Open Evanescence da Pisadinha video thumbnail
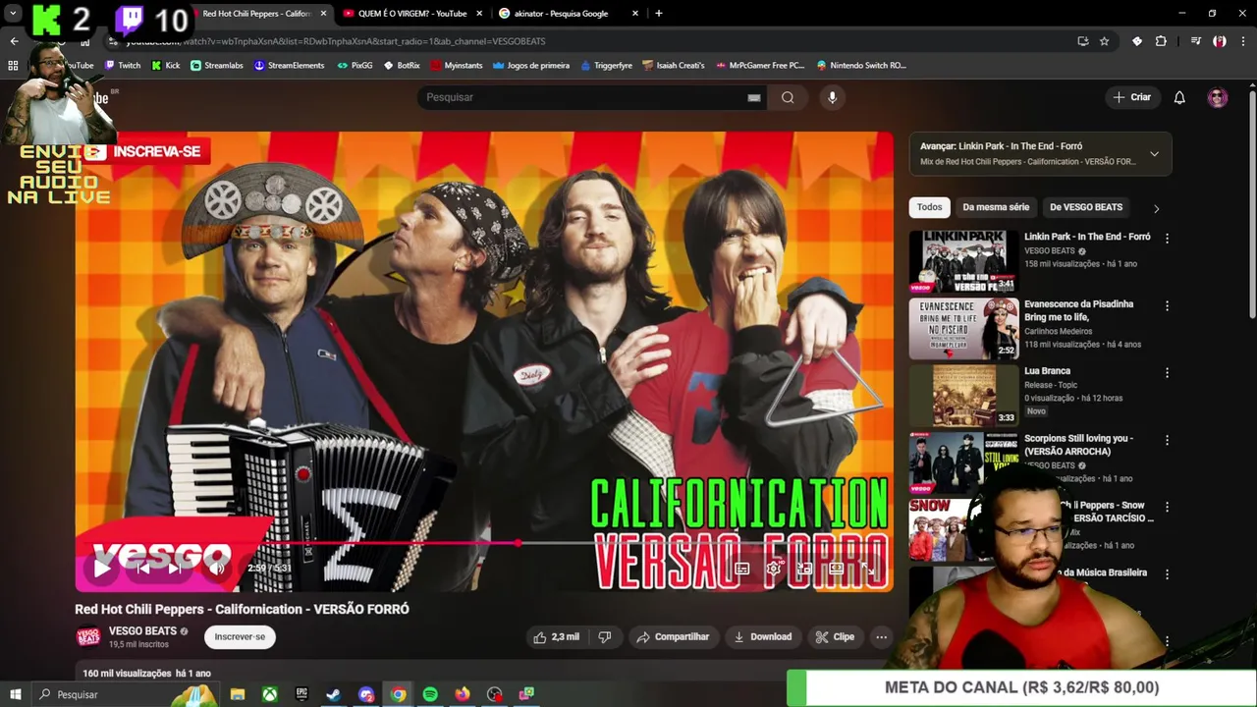 [x=963, y=329]
